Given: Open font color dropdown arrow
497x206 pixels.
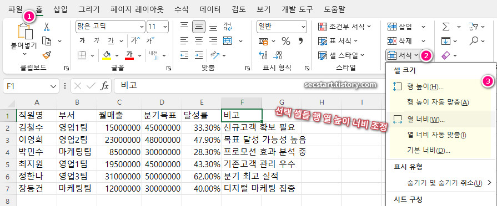Looking at the screenshot, I should (139, 55).
